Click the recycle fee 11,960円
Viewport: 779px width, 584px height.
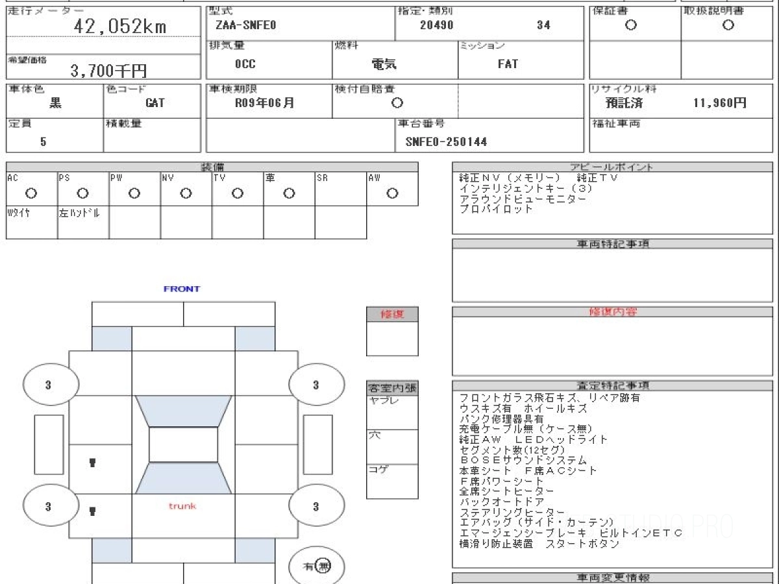point(720,103)
